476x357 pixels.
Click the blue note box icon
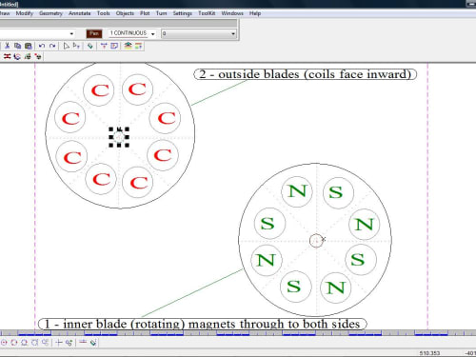coord(114,46)
